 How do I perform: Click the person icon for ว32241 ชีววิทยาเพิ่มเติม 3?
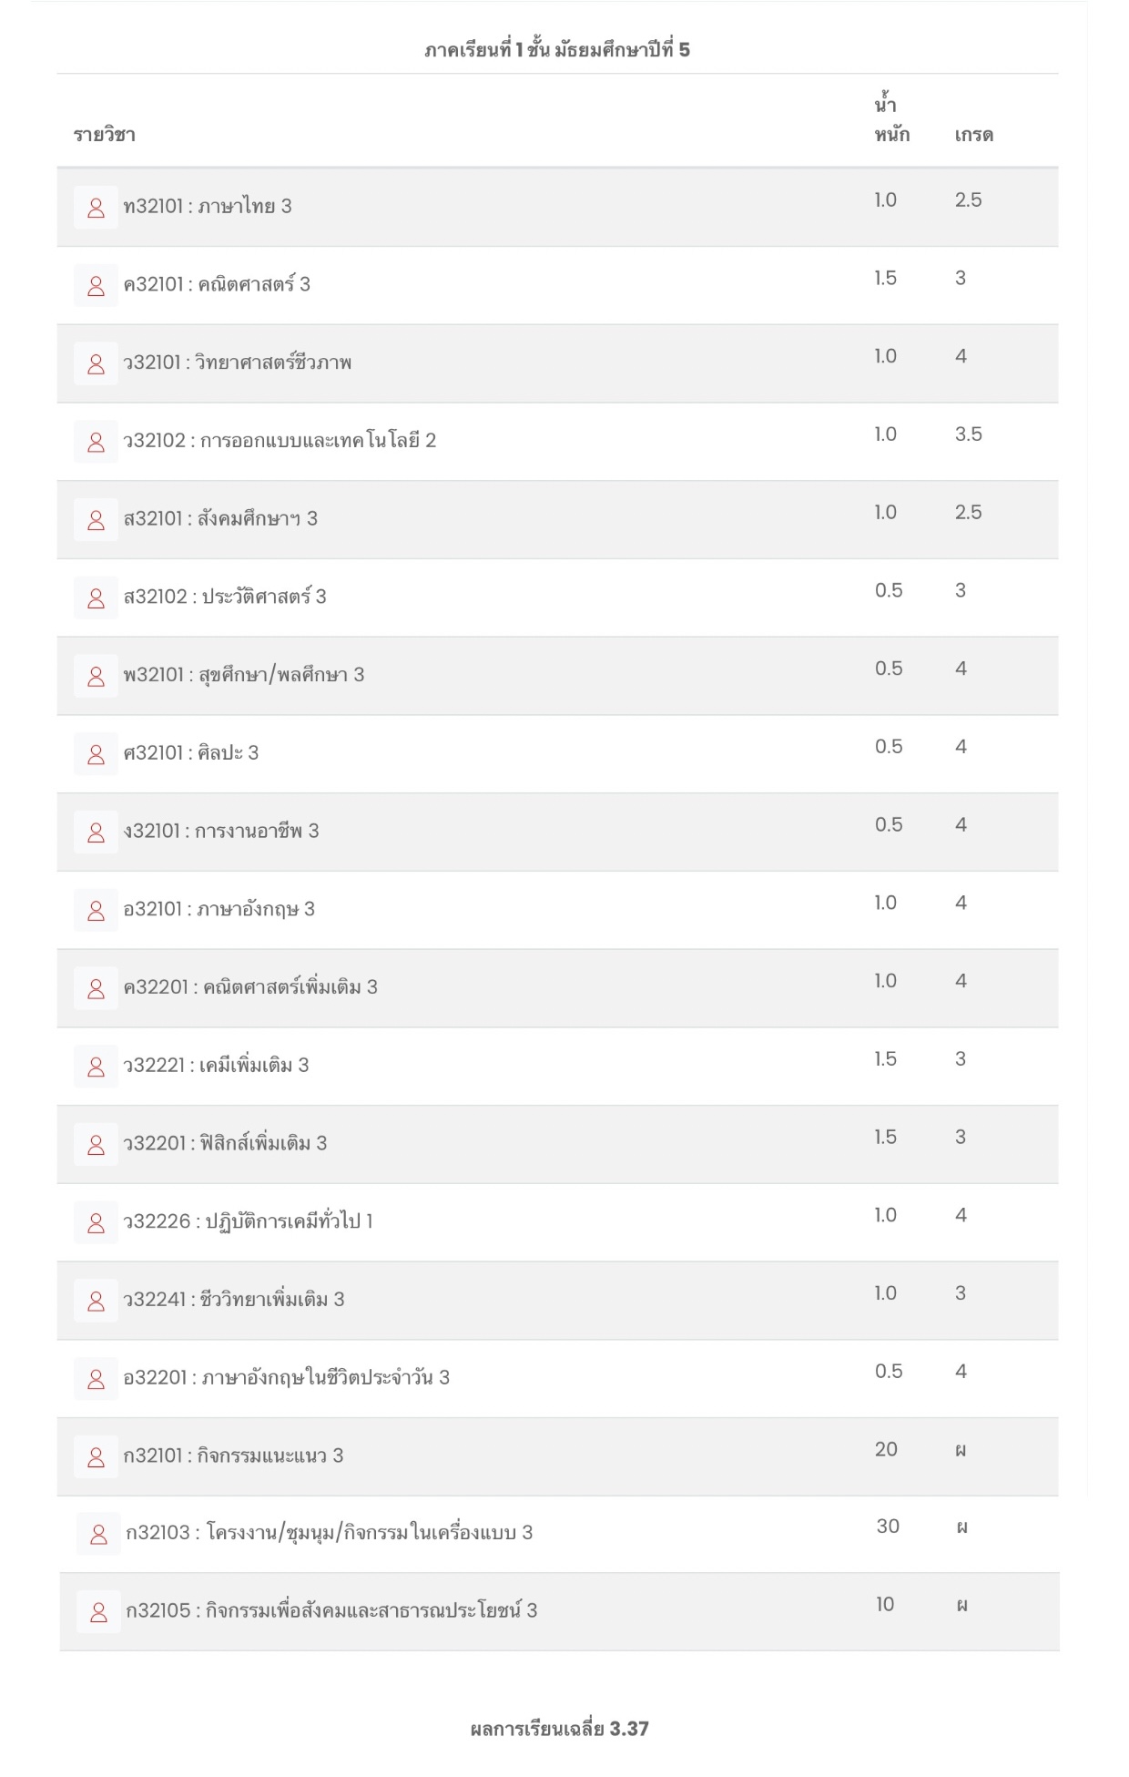pos(96,1301)
